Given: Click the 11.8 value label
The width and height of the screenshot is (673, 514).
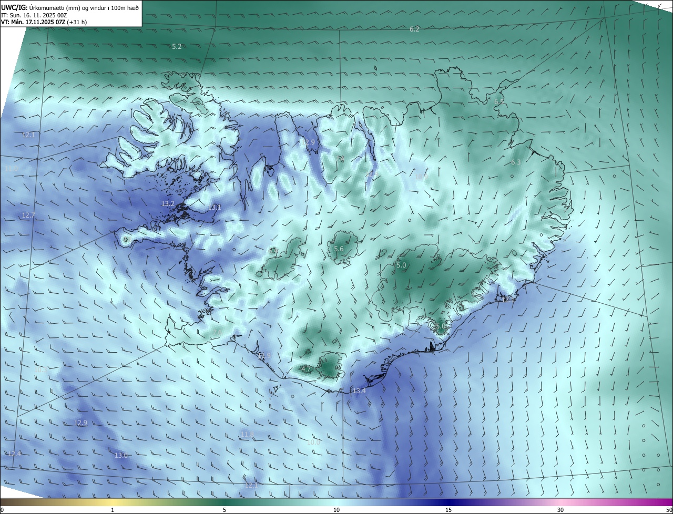Looking at the screenshot, I should (x=247, y=435).
